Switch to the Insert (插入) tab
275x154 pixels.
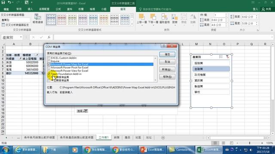tap(30, 9)
